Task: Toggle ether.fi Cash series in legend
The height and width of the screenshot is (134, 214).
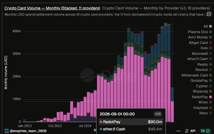Action: 199,59
